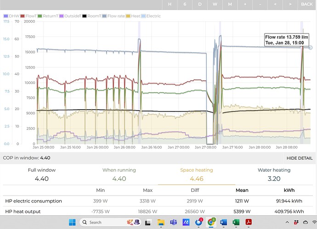Zoom in with the plus button
The height and width of the screenshot is (229, 317).
pyautogui.click(x=245, y=5)
